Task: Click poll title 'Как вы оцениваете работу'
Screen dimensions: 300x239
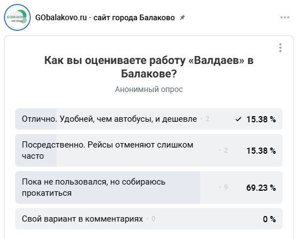Action: tap(149, 67)
